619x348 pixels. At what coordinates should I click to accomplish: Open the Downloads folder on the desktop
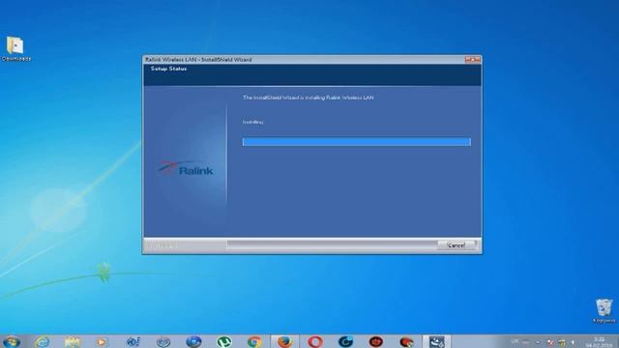pyautogui.click(x=15, y=49)
